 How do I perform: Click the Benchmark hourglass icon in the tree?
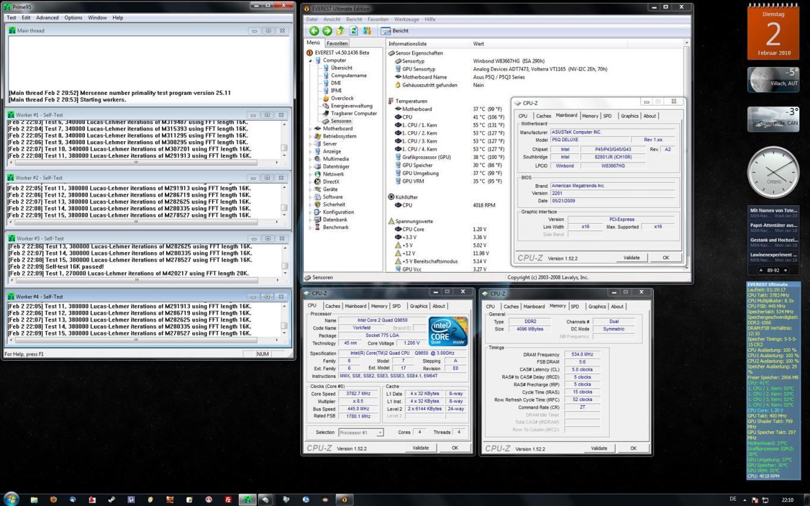pos(318,227)
